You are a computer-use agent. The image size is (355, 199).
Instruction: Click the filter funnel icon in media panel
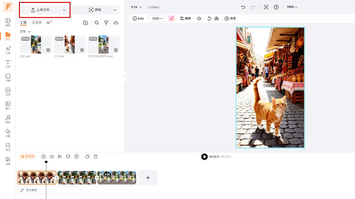pyautogui.click(x=106, y=23)
